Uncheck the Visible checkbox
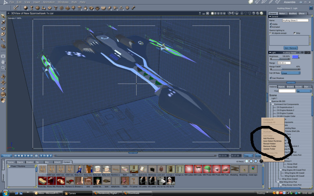Viewport: 314px width, 196px height. [270, 23]
